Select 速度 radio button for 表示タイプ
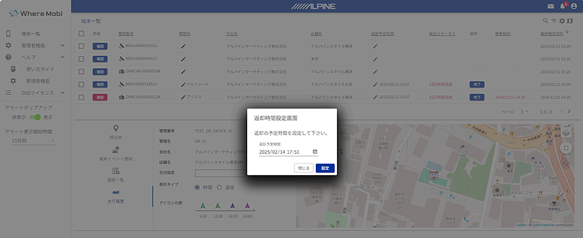The image size is (583, 238). click(x=219, y=187)
